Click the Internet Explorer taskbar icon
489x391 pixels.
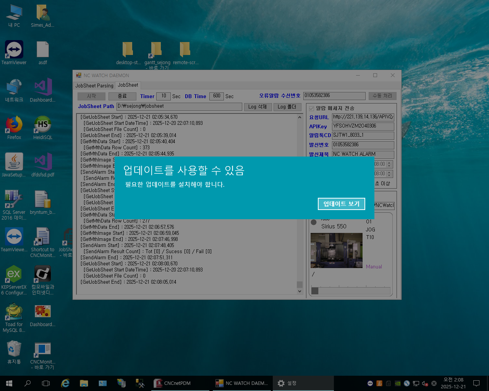pyautogui.click(x=65, y=383)
